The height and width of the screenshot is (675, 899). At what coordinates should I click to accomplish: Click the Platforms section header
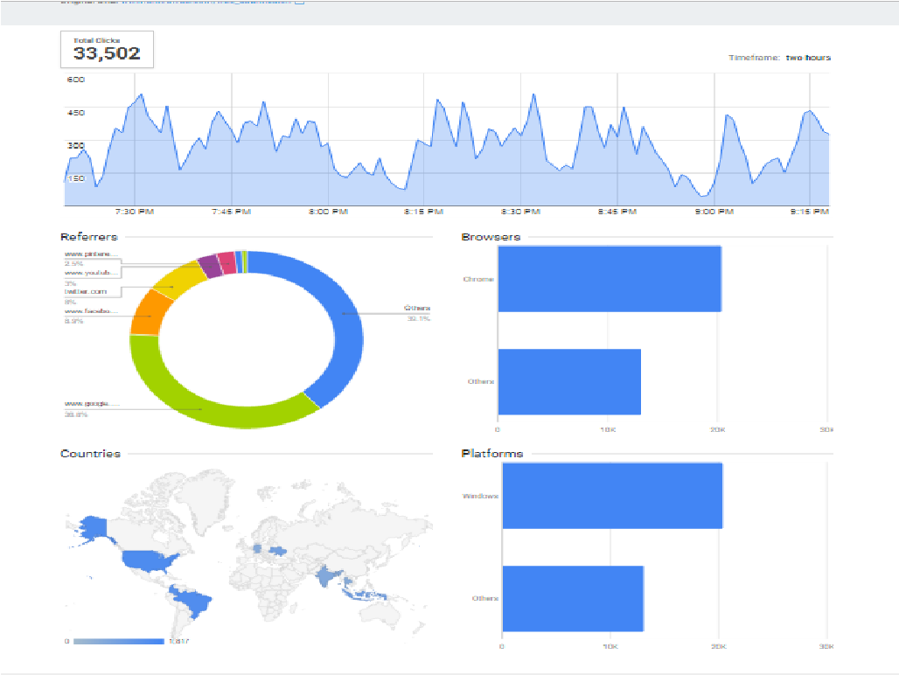(x=491, y=454)
